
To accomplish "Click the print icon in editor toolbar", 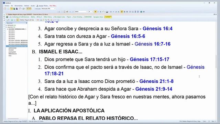I will pyautogui.click(x=59, y=12).
